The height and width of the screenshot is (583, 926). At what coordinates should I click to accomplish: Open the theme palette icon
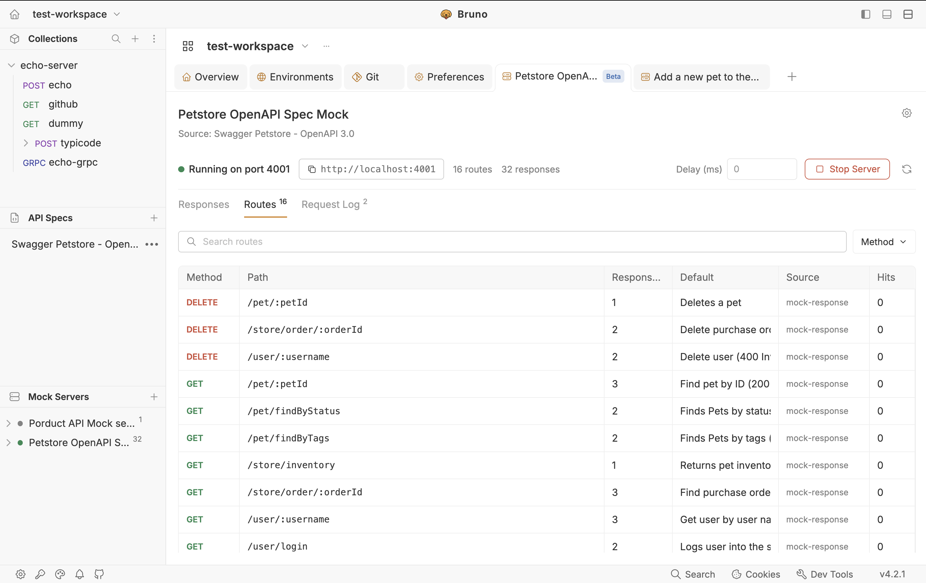(x=60, y=574)
